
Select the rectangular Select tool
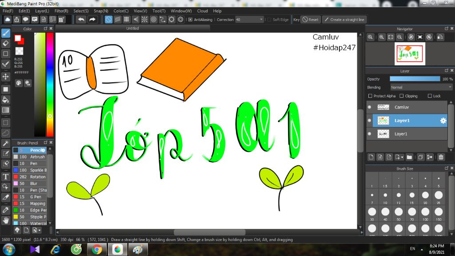pyautogui.click(x=5, y=123)
